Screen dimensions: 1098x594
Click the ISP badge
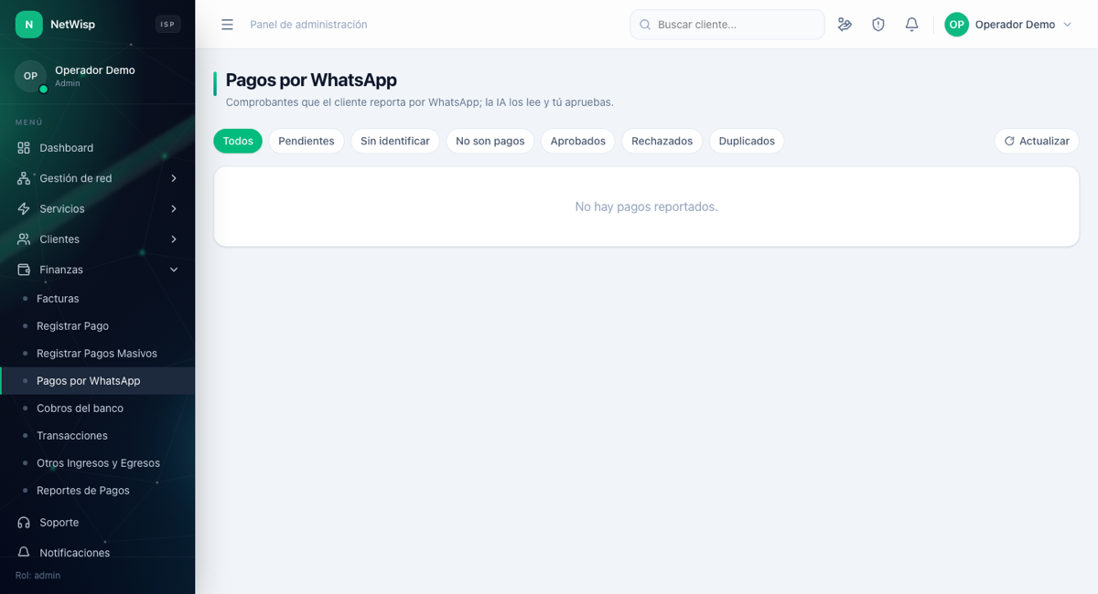(167, 25)
